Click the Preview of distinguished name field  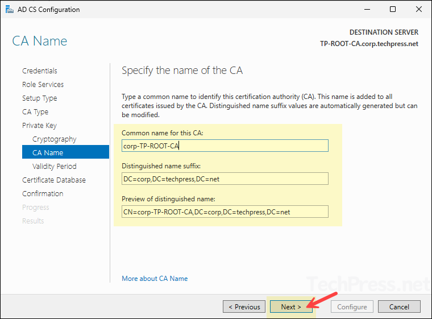225,212
